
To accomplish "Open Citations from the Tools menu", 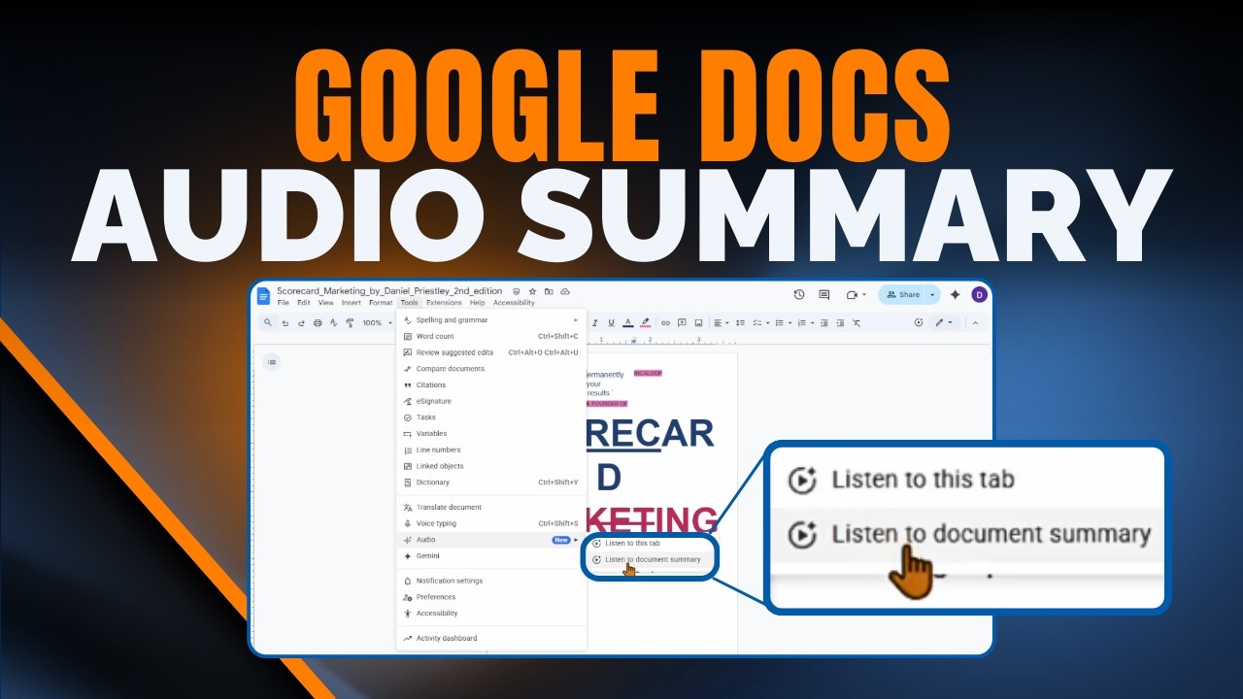I will point(491,384).
